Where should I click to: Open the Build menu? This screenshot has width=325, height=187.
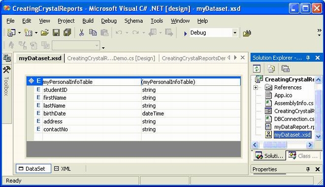pos(88,21)
